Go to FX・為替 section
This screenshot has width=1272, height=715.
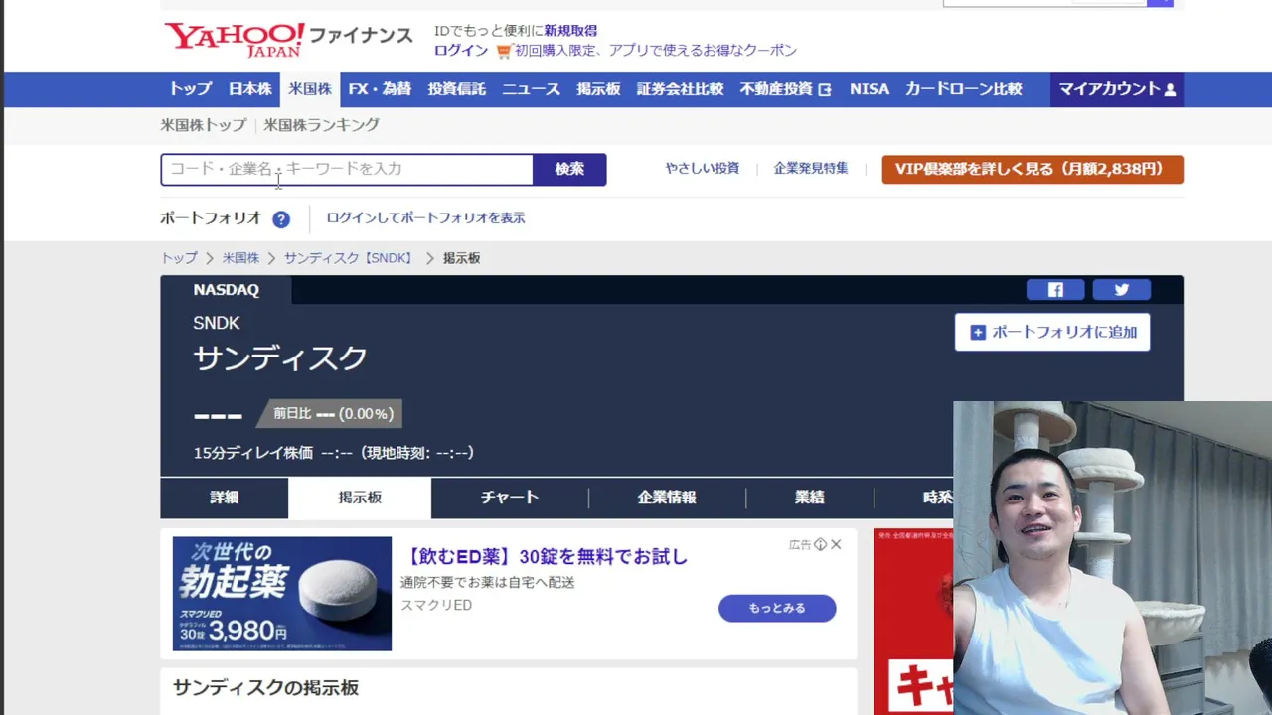[380, 89]
